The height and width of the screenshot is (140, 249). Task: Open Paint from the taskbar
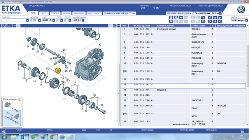point(71,137)
